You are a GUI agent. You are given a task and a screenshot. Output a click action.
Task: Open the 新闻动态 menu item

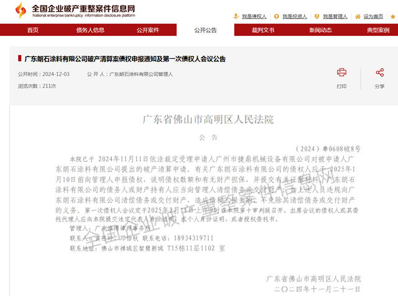click(x=320, y=30)
